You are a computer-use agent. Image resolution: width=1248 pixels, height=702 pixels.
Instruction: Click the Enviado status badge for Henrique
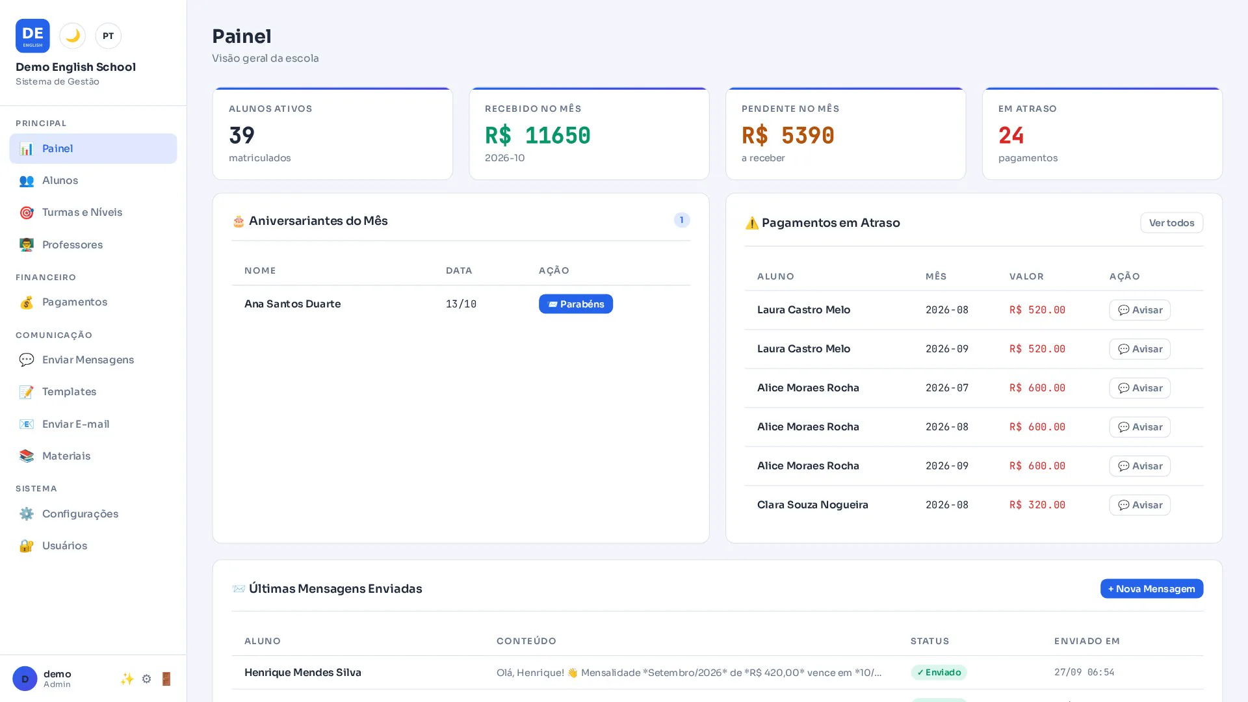(x=939, y=673)
